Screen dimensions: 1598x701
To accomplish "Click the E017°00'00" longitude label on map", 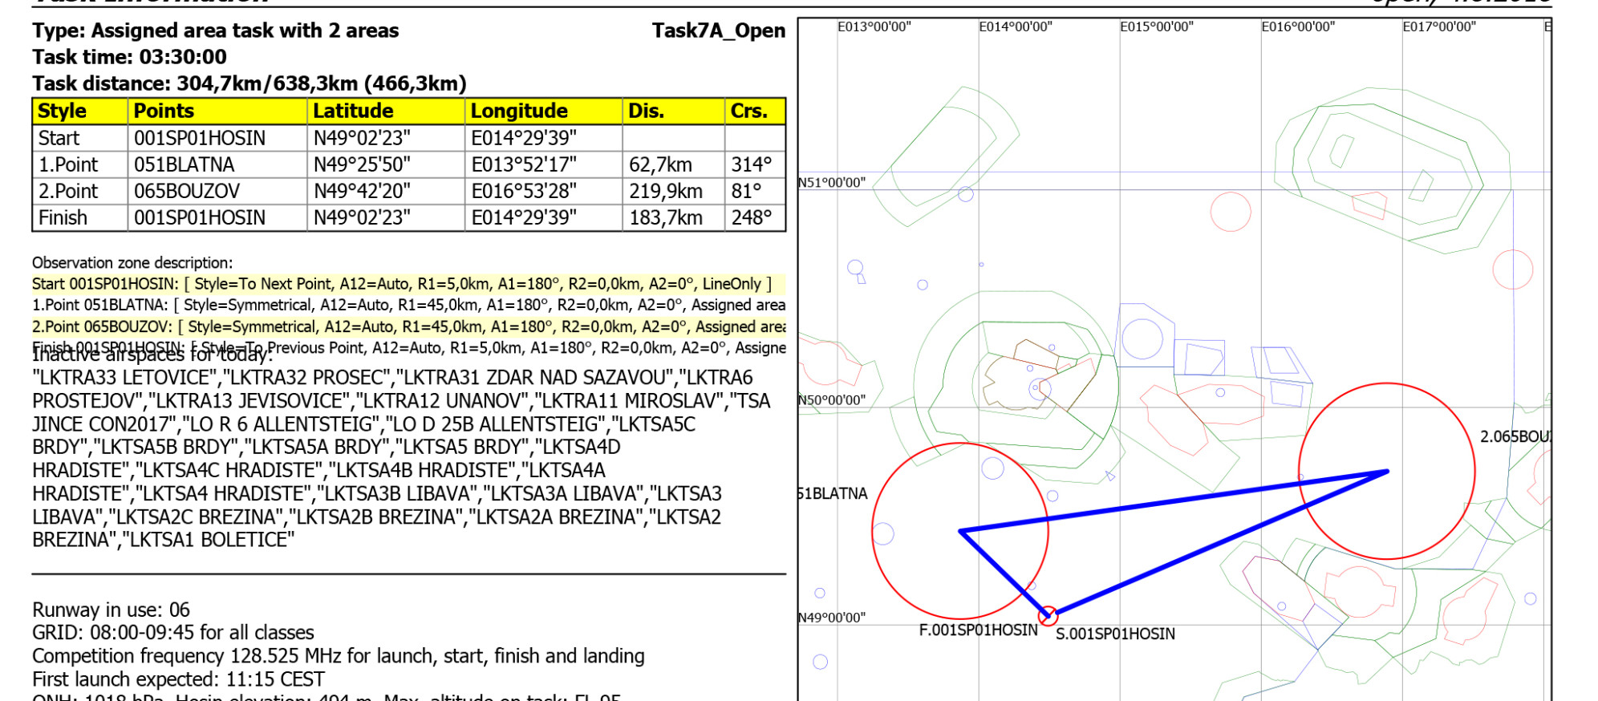I will (x=1438, y=26).
